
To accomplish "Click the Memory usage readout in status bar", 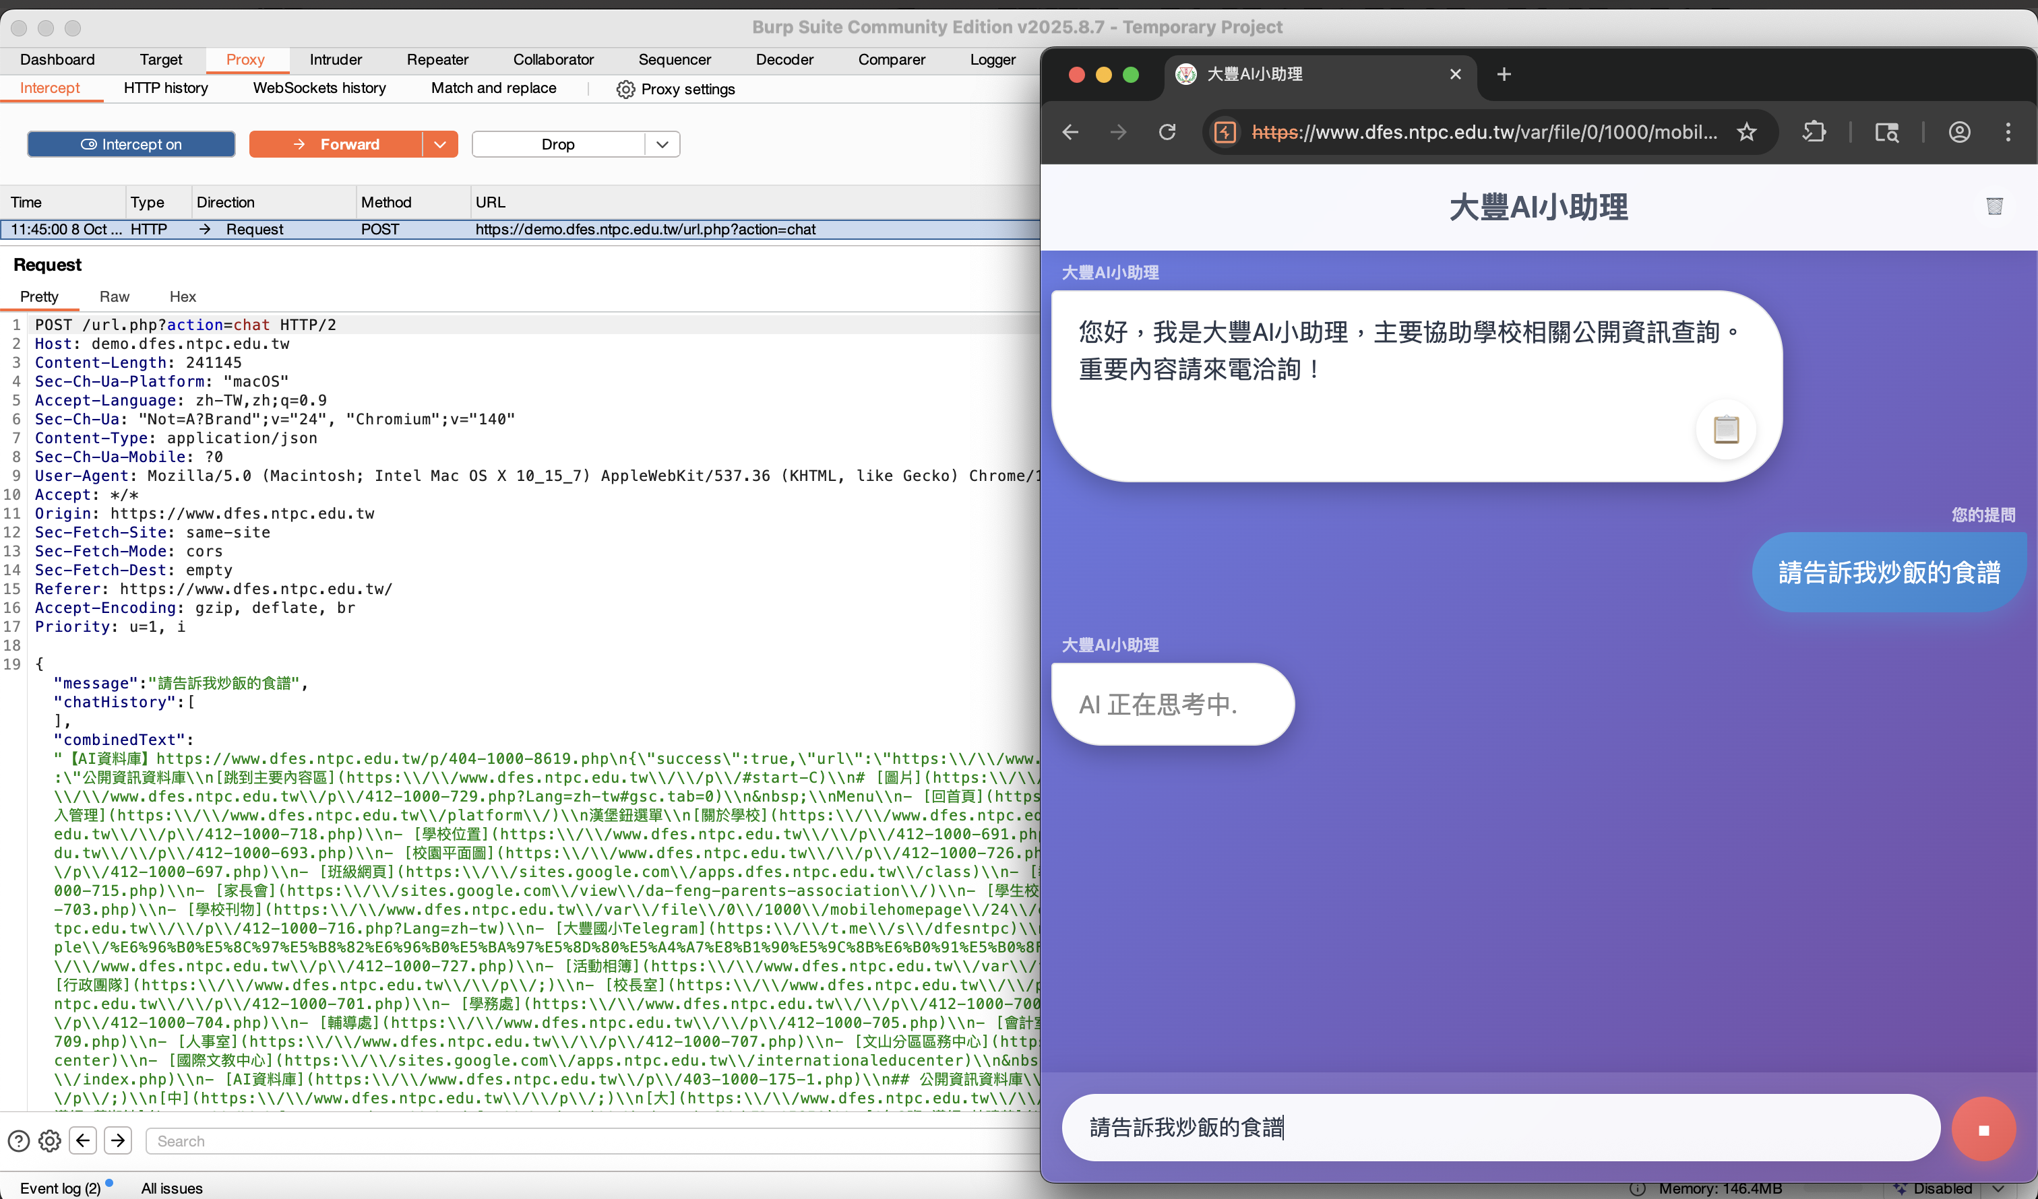I will (1720, 1188).
